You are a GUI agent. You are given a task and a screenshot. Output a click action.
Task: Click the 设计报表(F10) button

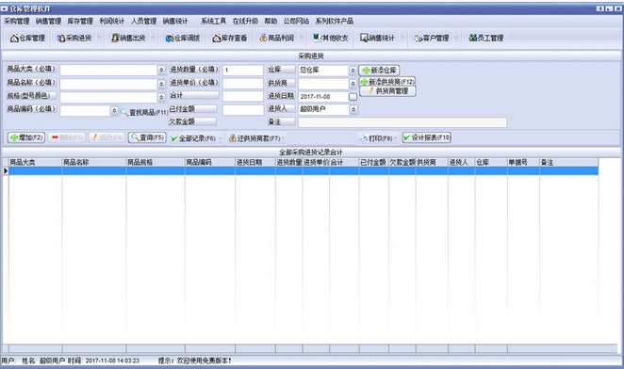pyautogui.click(x=427, y=137)
